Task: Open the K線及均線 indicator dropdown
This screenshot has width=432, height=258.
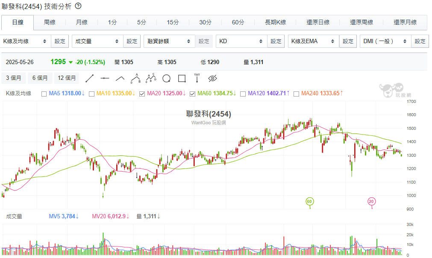Action: point(25,41)
